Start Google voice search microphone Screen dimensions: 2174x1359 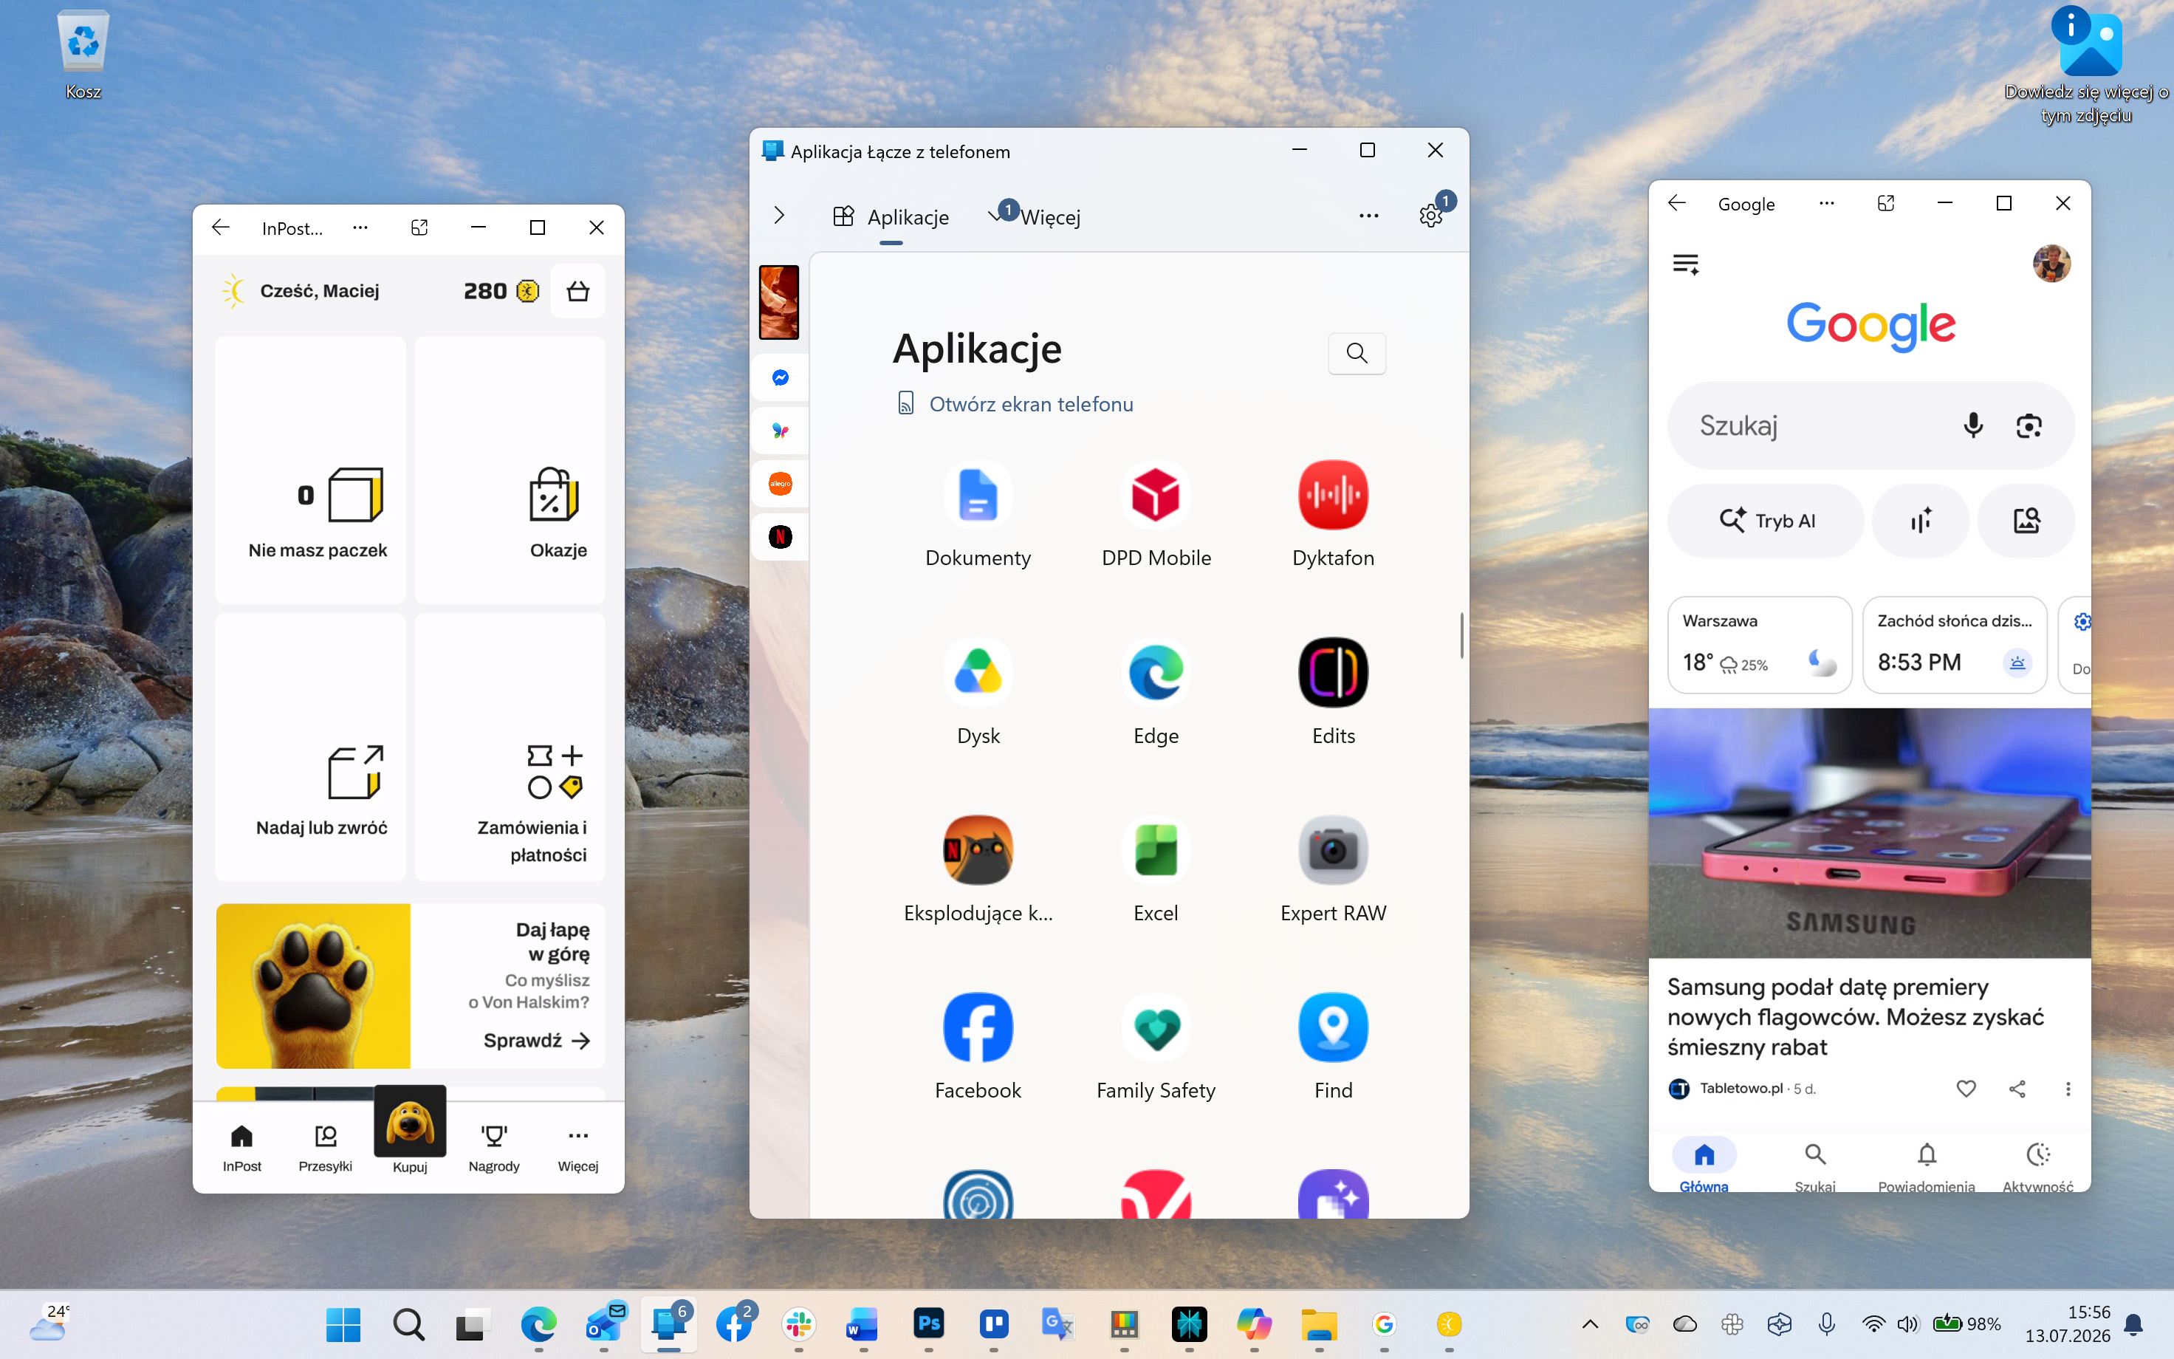click(1972, 425)
